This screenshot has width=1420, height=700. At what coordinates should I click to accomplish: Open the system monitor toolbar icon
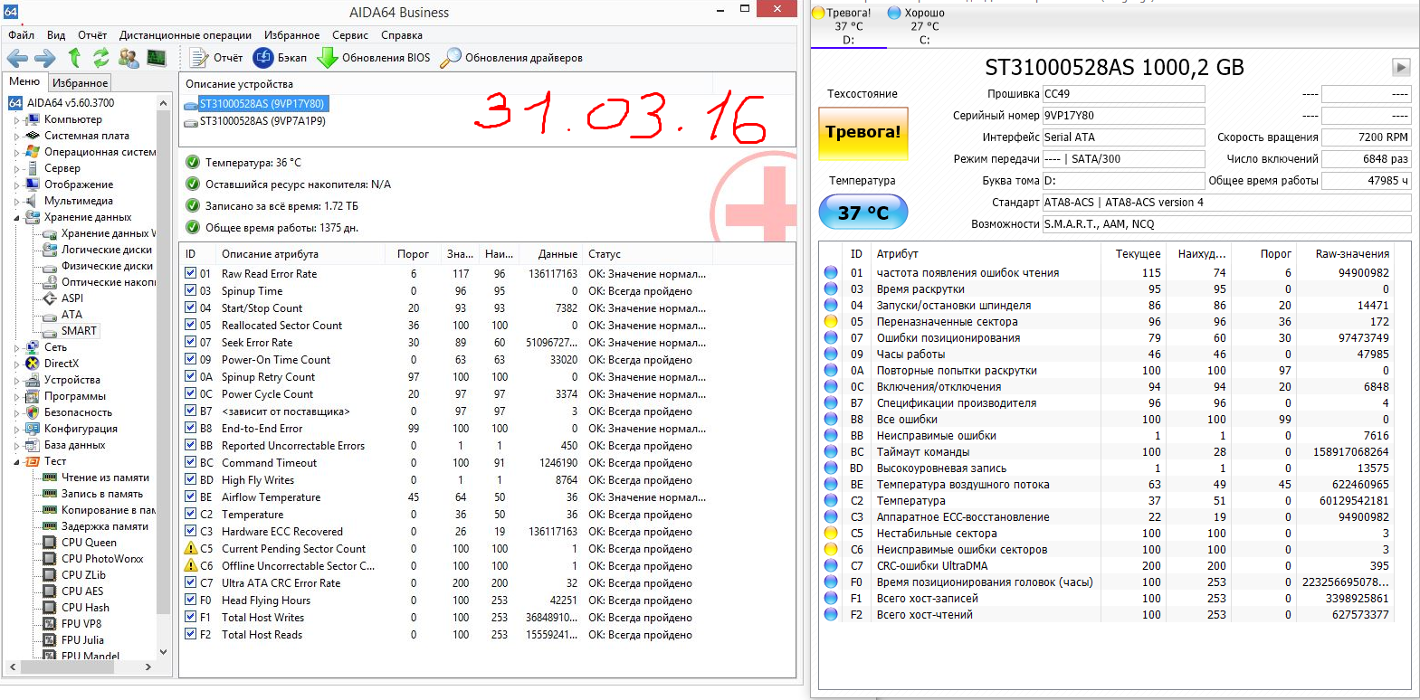[x=157, y=58]
